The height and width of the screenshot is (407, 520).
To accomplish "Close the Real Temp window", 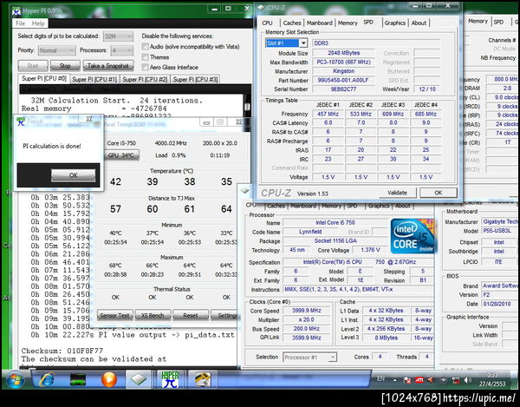I will [238, 122].
